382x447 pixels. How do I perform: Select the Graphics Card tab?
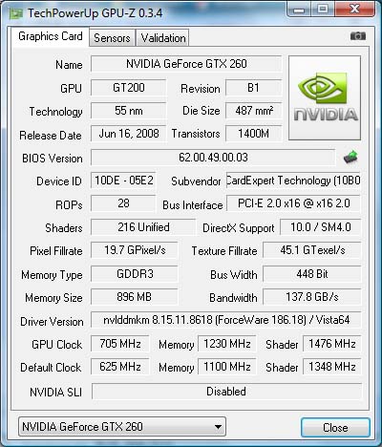pyautogui.click(x=51, y=36)
